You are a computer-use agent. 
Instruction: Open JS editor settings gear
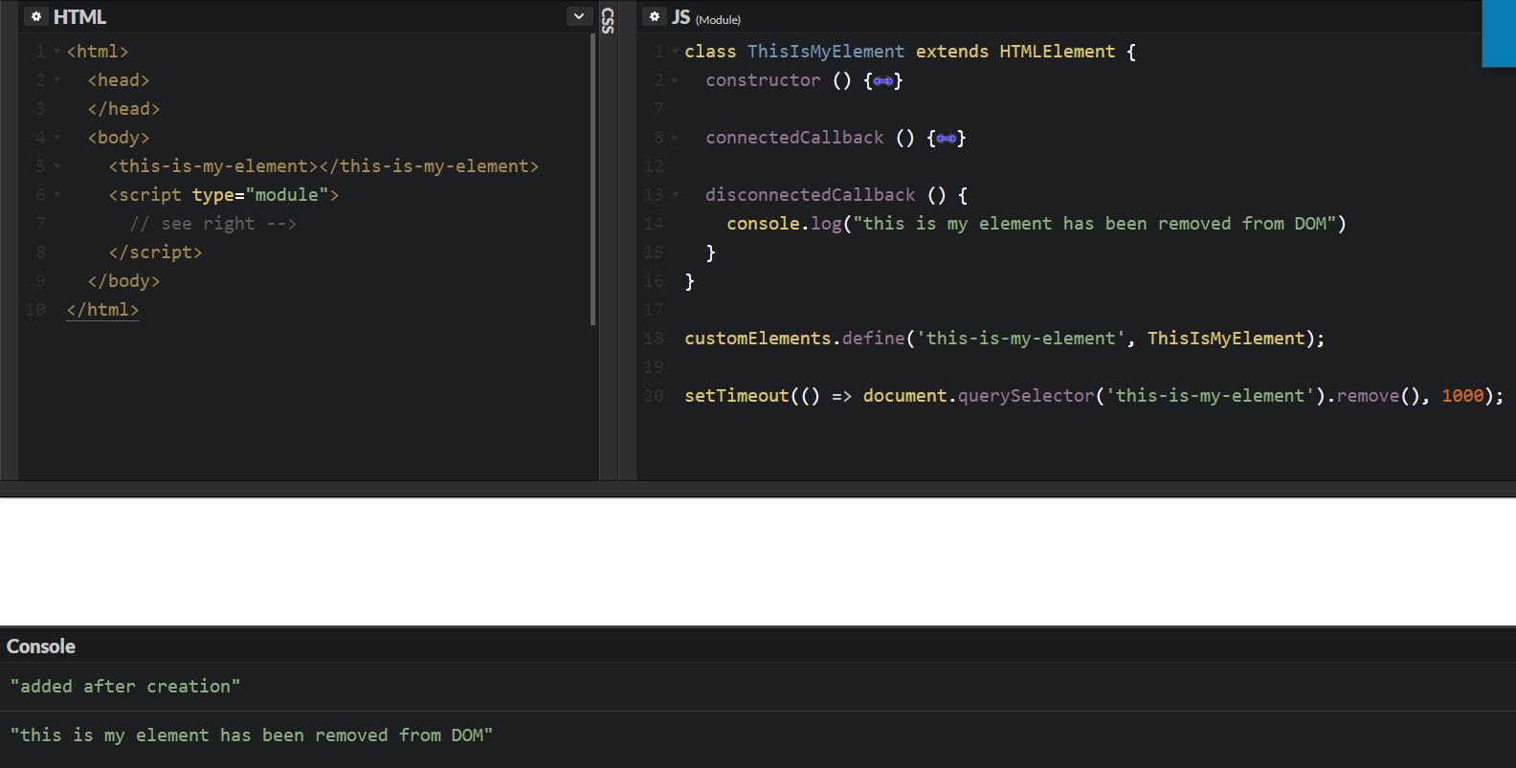pos(655,16)
